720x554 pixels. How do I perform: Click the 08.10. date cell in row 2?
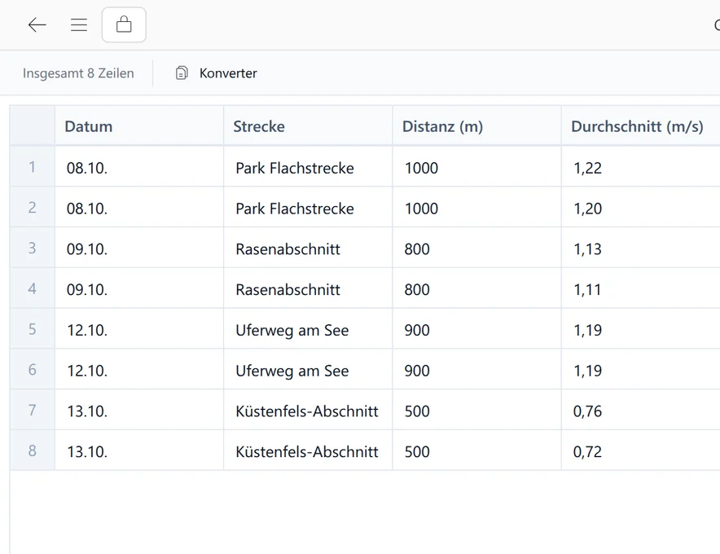pyautogui.click(x=139, y=207)
